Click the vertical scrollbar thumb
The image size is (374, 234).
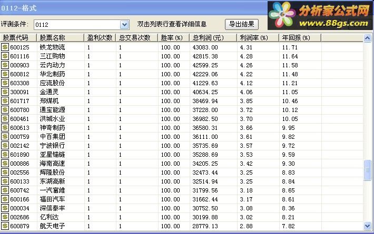pyautogui.click(x=367, y=170)
